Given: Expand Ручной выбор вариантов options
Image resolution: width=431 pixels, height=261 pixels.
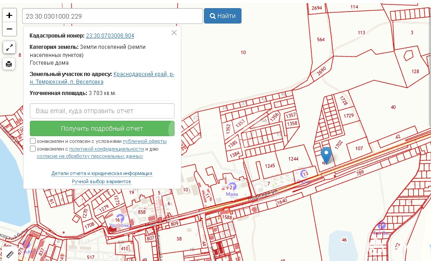Looking at the screenshot, I should click(102, 181).
